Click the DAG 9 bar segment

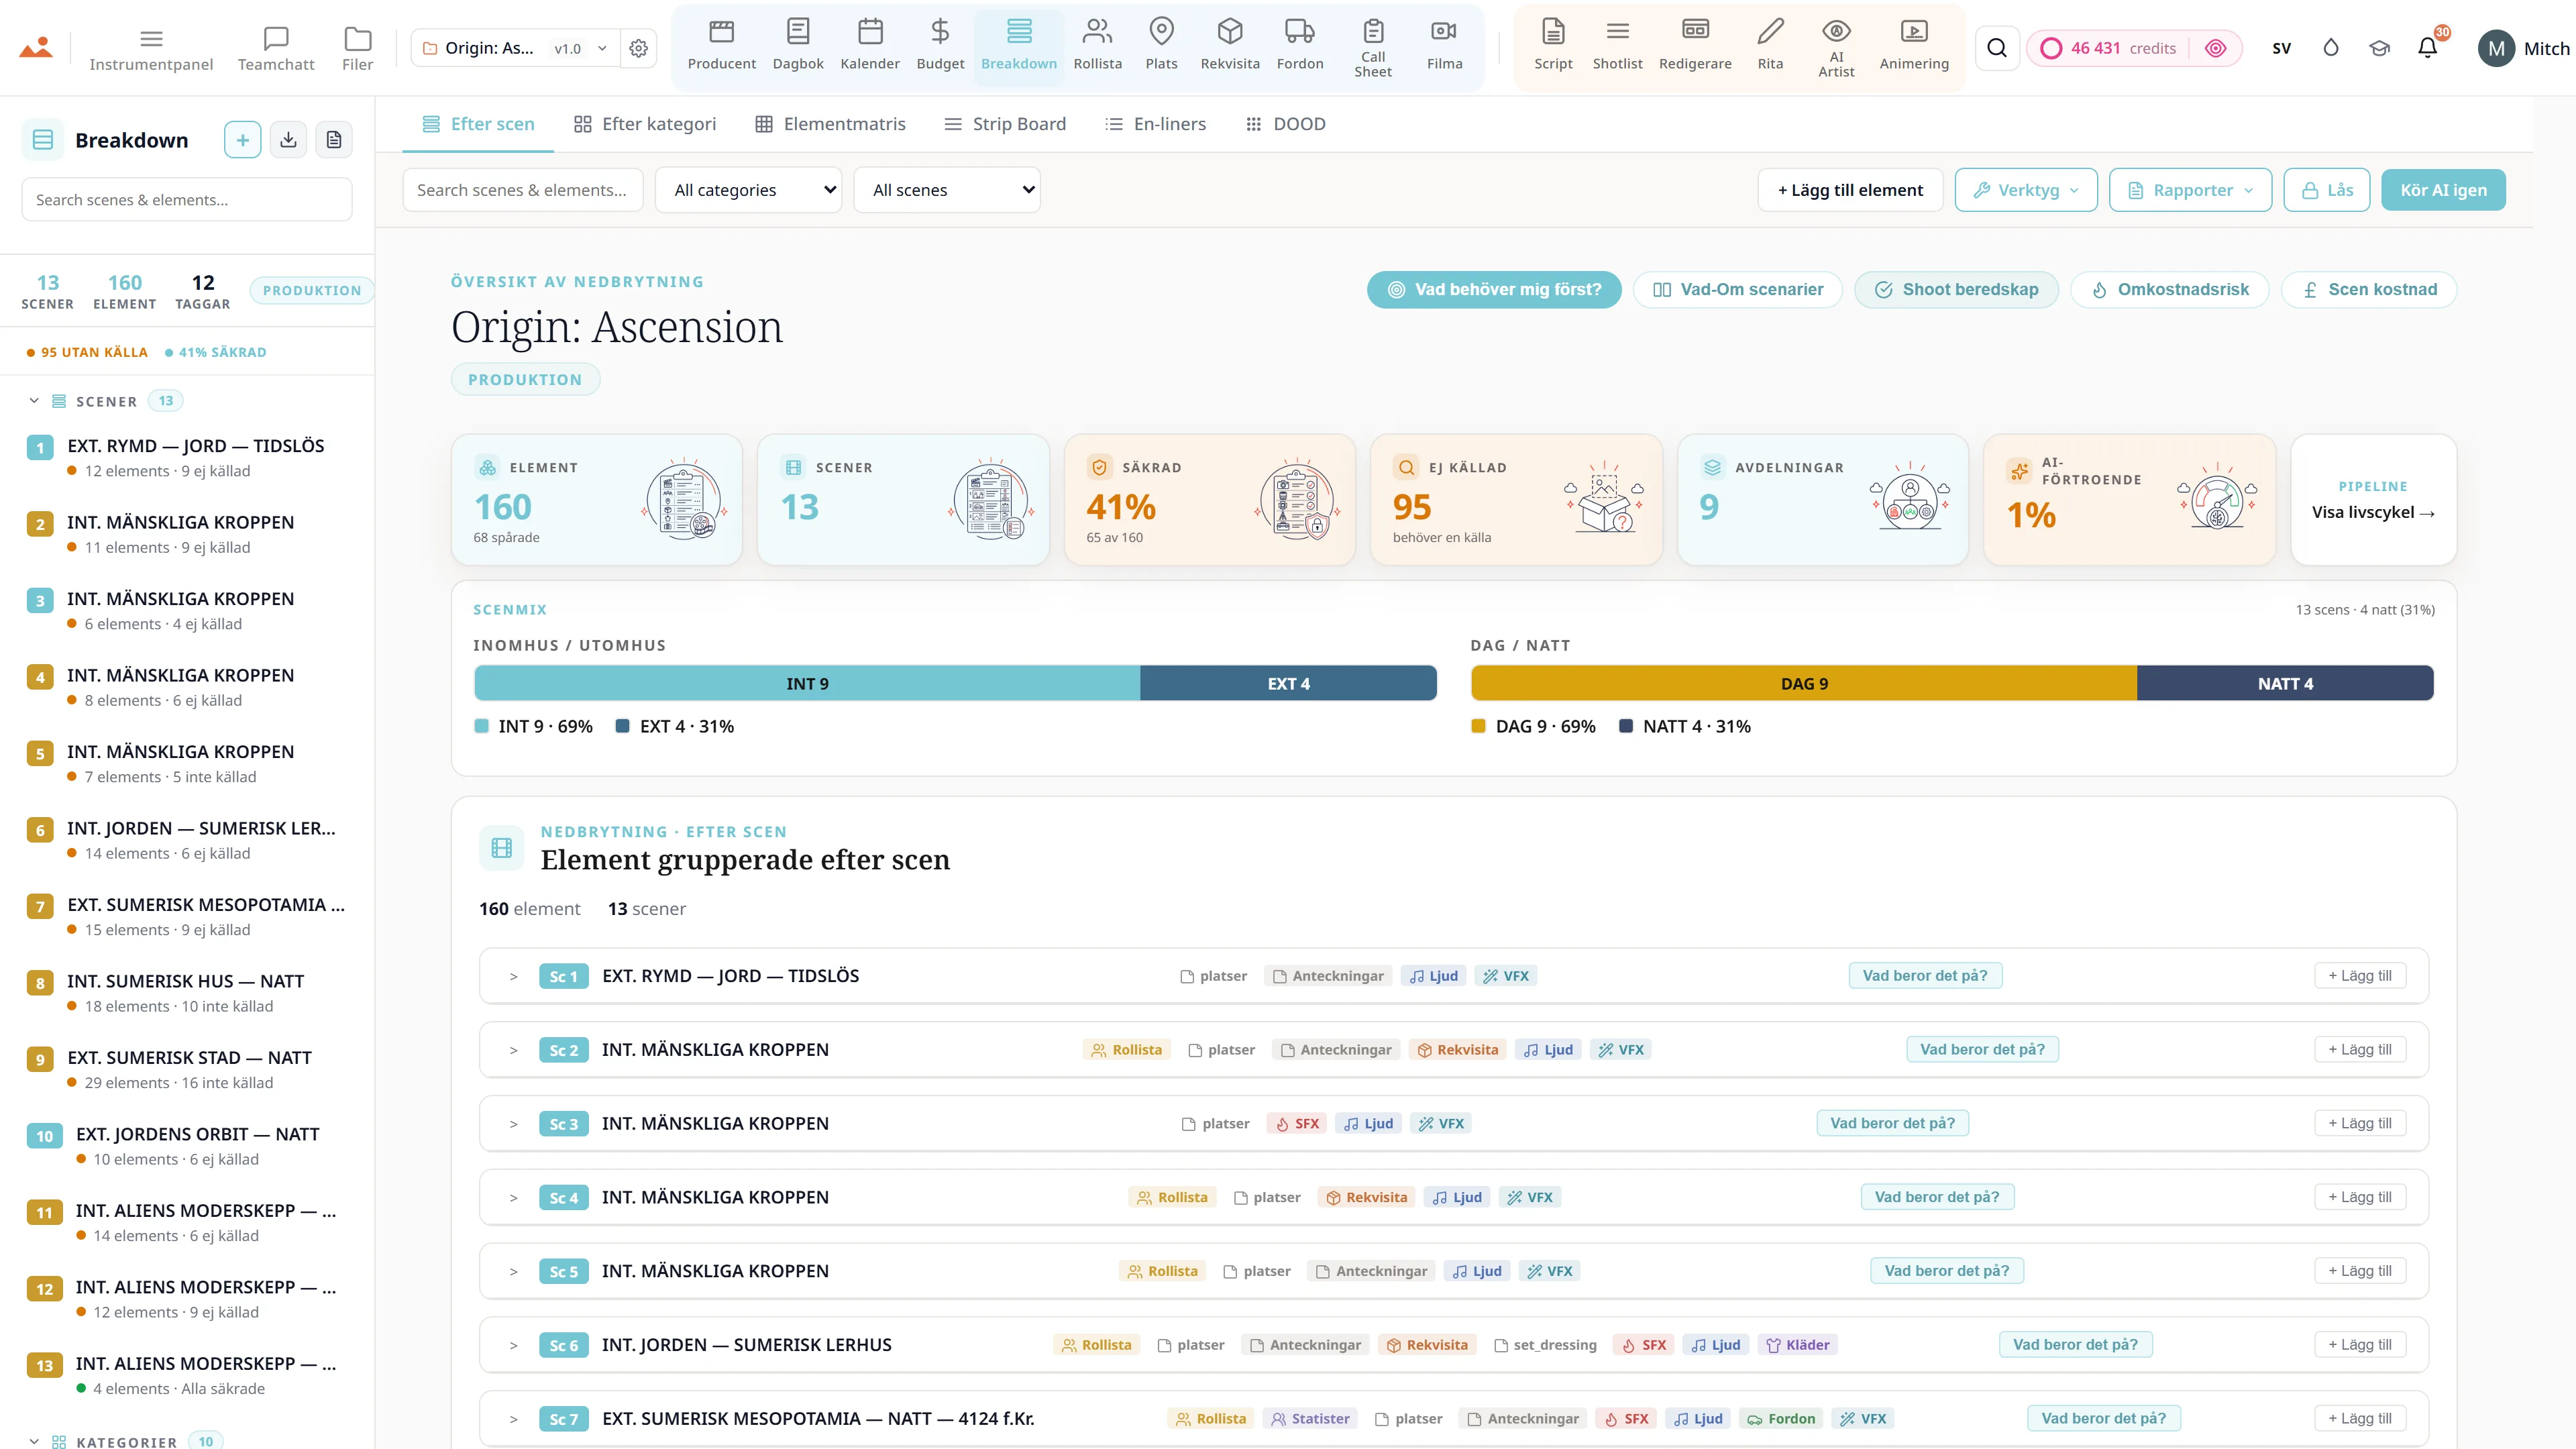pos(1804,684)
